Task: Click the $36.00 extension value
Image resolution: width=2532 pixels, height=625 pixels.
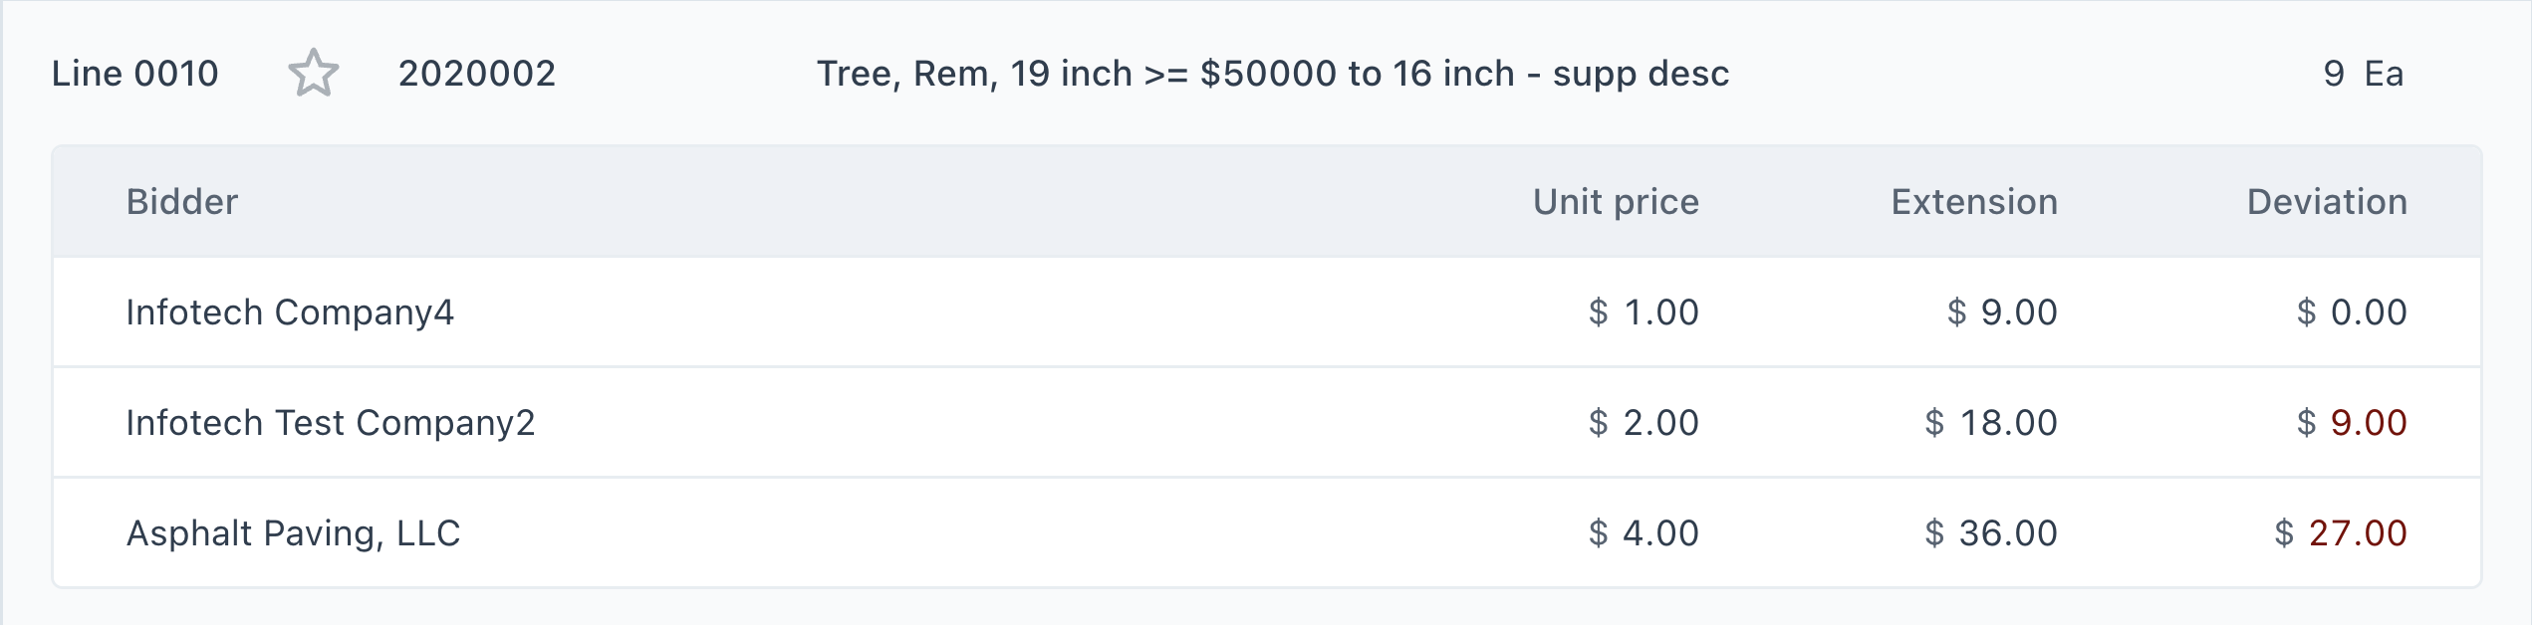Action: tap(1990, 533)
